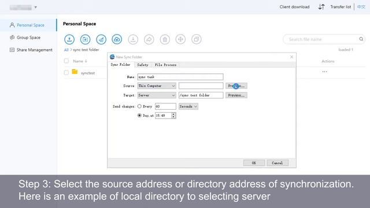Open the Source location dropdown
Image resolution: width=370 pixels, height=208 pixels.
point(157,86)
